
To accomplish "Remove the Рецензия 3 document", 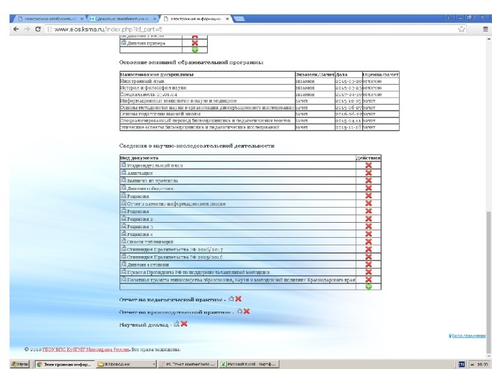I will pos(368,226).
